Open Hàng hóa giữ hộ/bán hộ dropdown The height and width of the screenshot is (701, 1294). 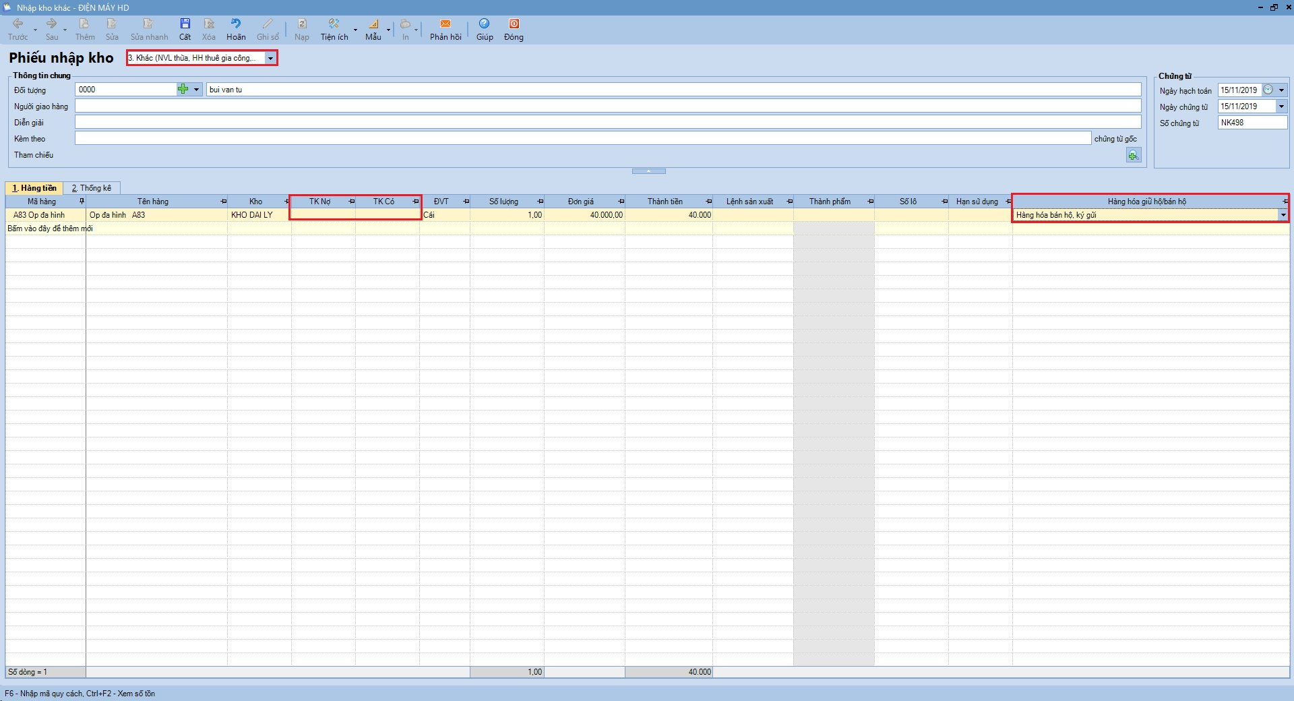pyautogui.click(x=1283, y=215)
